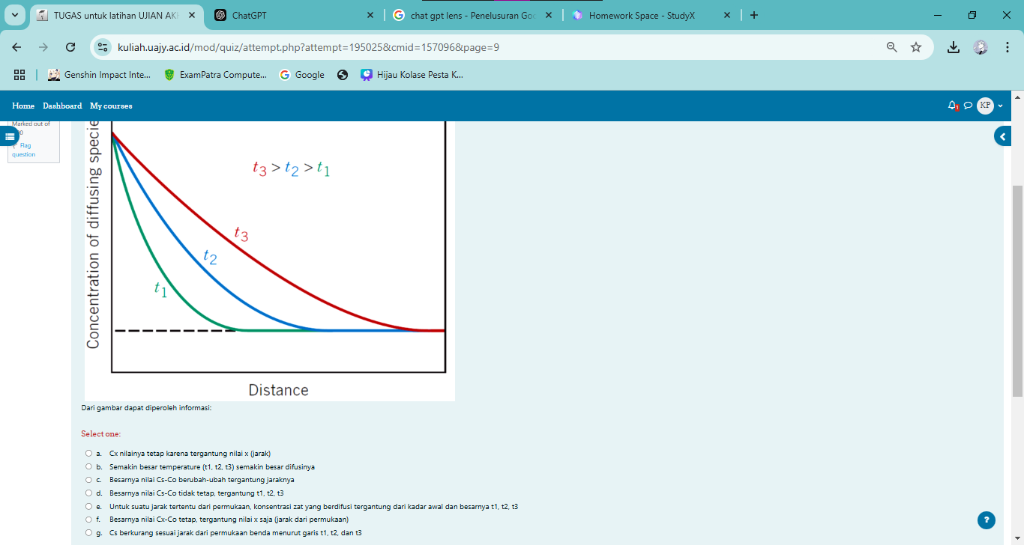View site information icon in address bar
The image size is (1024, 545).
pos(103,47)
